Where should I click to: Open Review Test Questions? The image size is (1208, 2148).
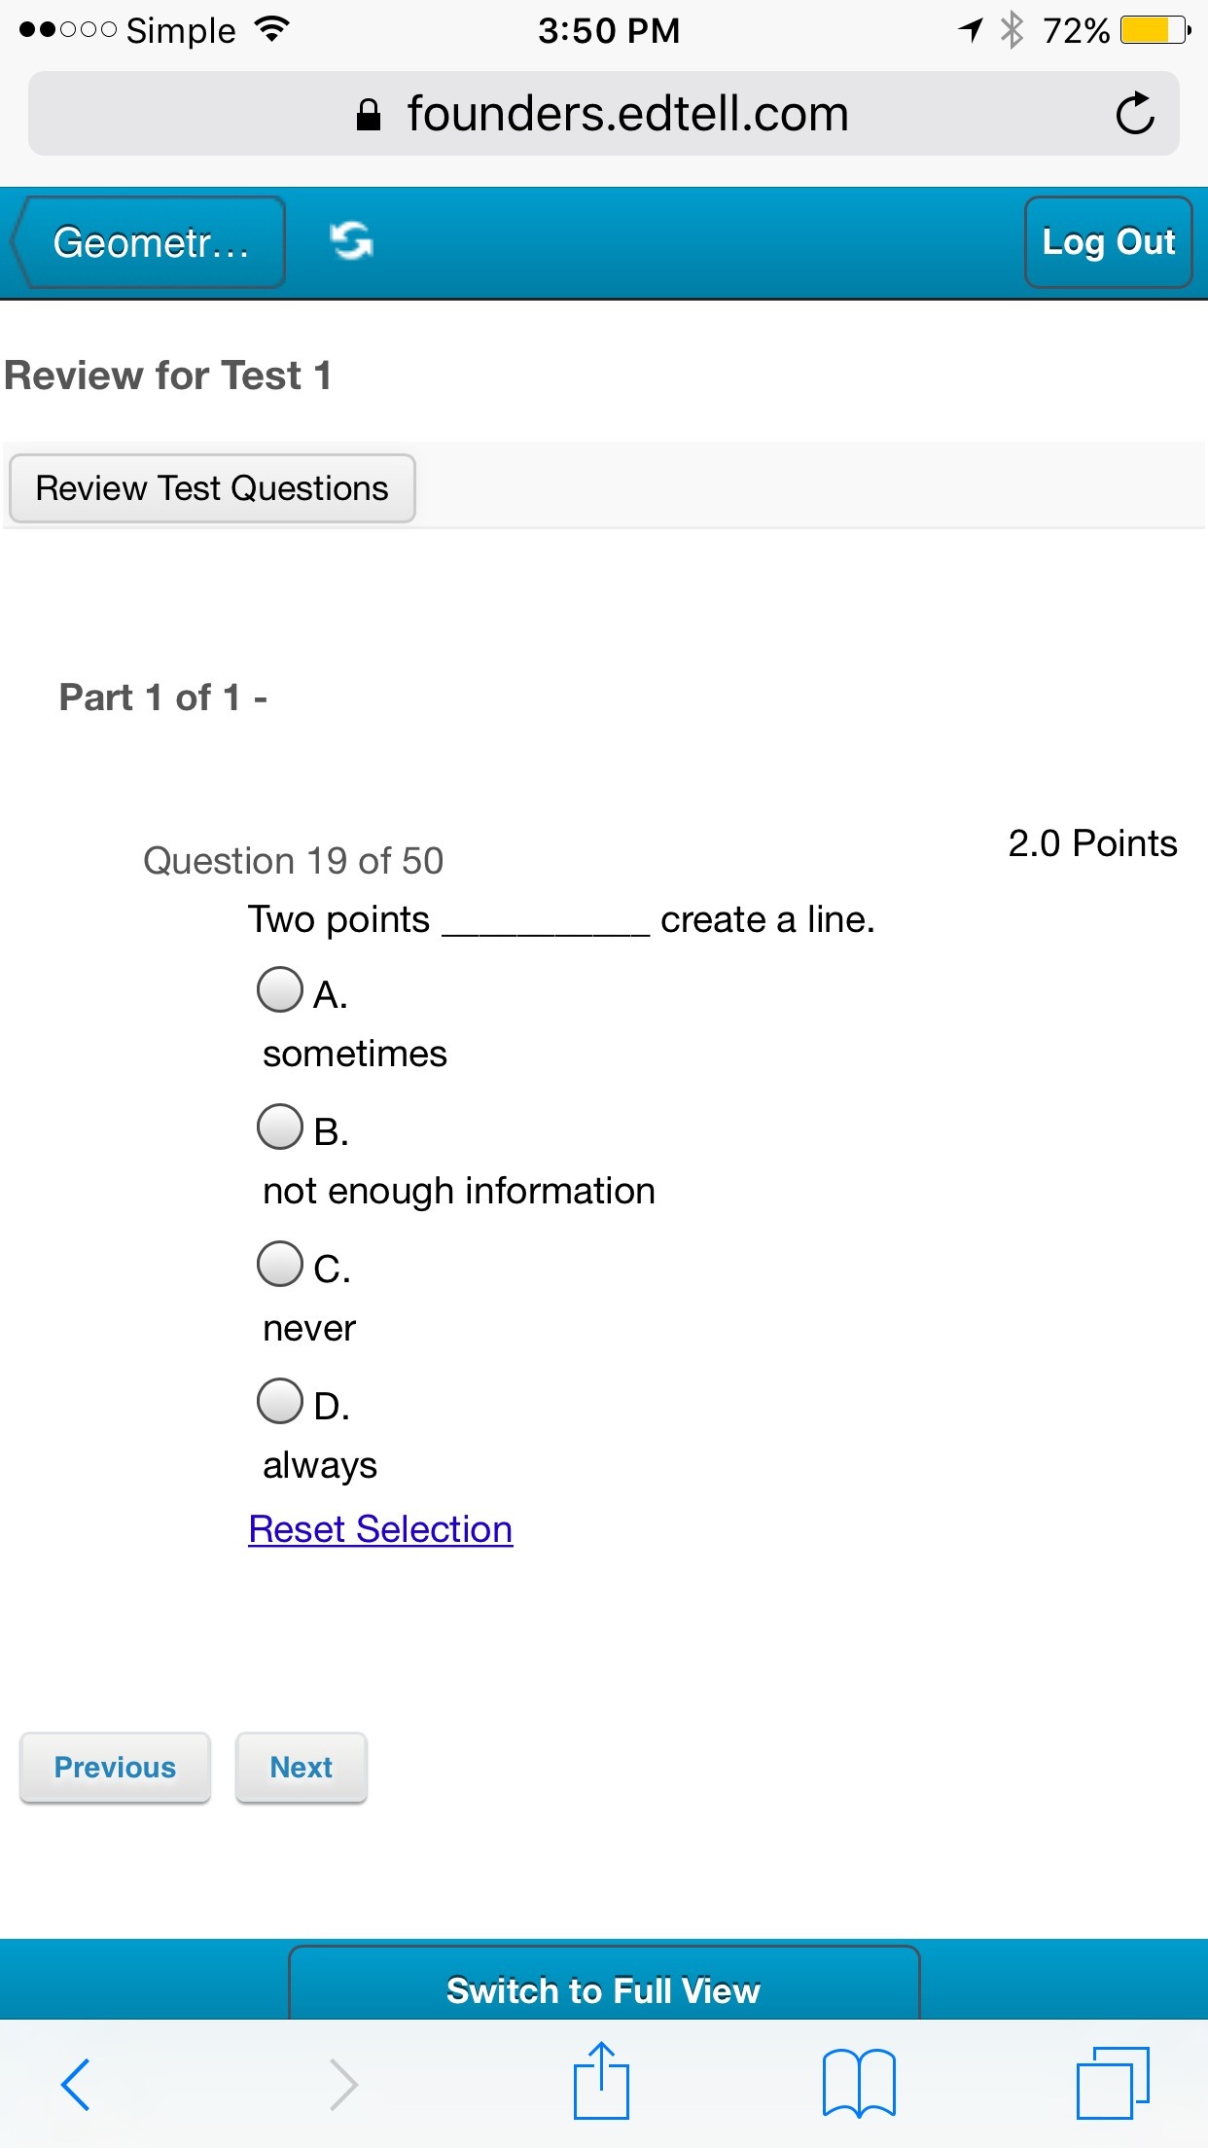click(212, 488)
